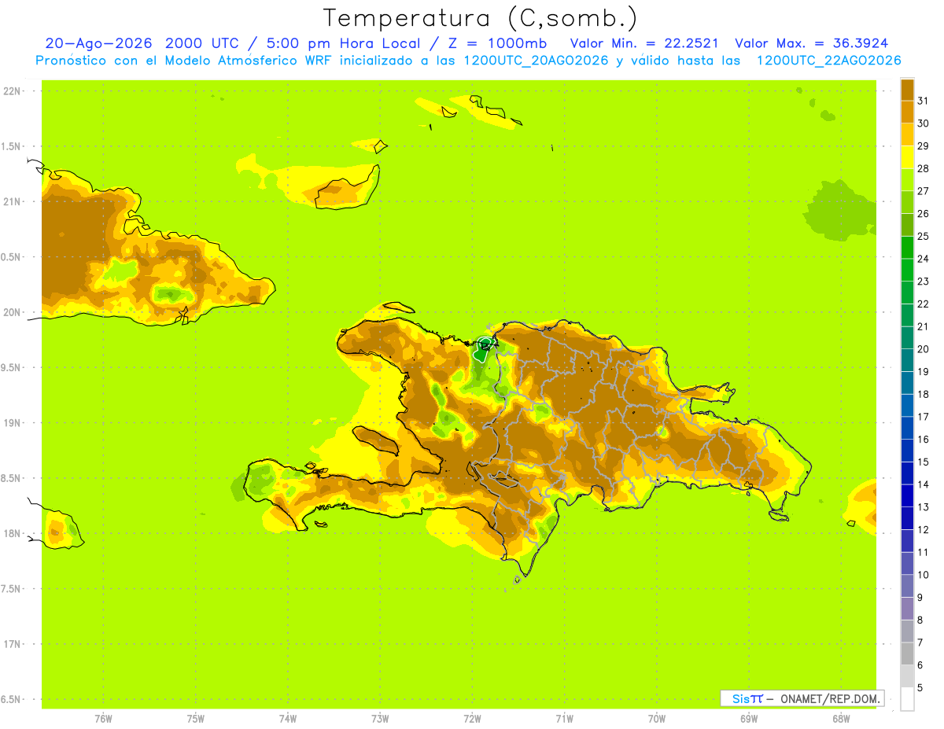Viewport: 944px width, 729px height.
Task: Click the legend value "19"
Action: click(924, 371)
